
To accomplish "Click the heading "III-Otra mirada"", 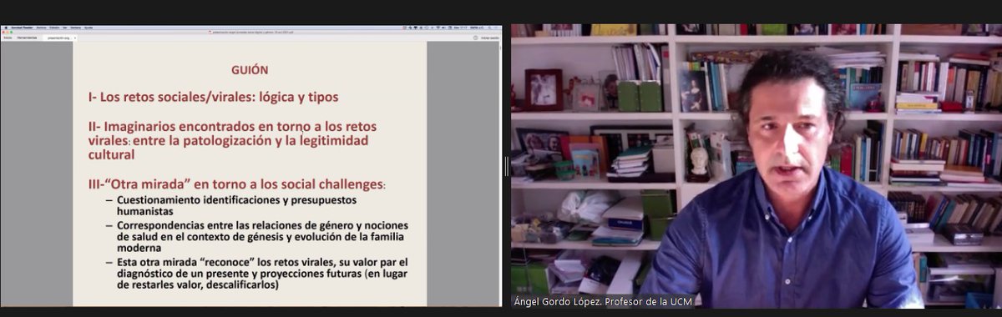I will click(237, 184).
